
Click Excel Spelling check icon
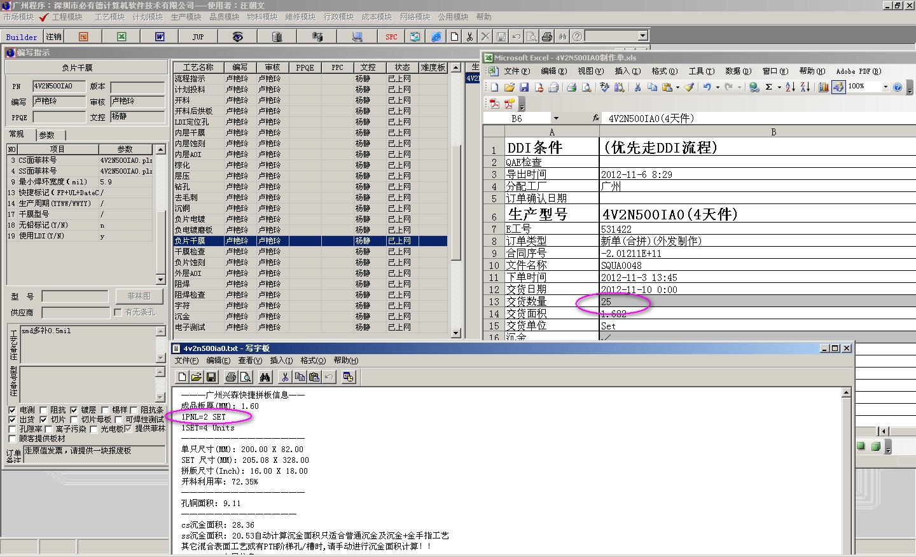[x=605, y=87]
